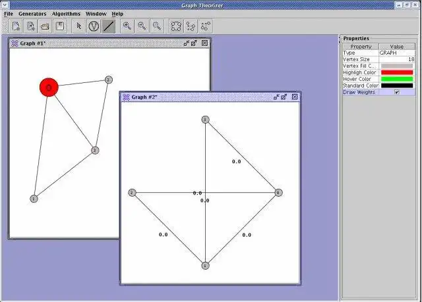This screenshot has width=422, height=302.
Task: Click the New graph toolbar icon
Action: point(16,26)
